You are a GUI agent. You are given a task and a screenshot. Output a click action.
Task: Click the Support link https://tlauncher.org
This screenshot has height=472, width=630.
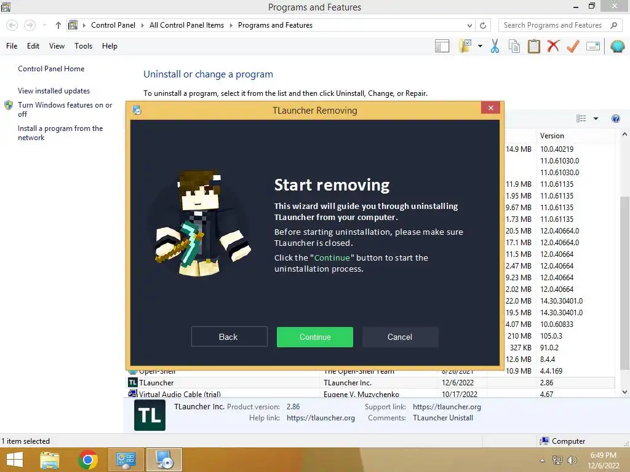point(447,407)
